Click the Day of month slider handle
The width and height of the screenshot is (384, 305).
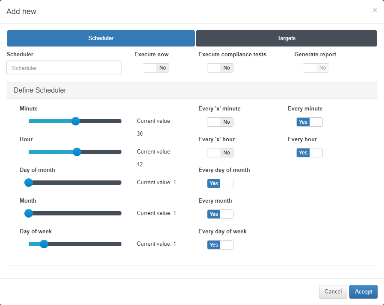pos(29,183)
